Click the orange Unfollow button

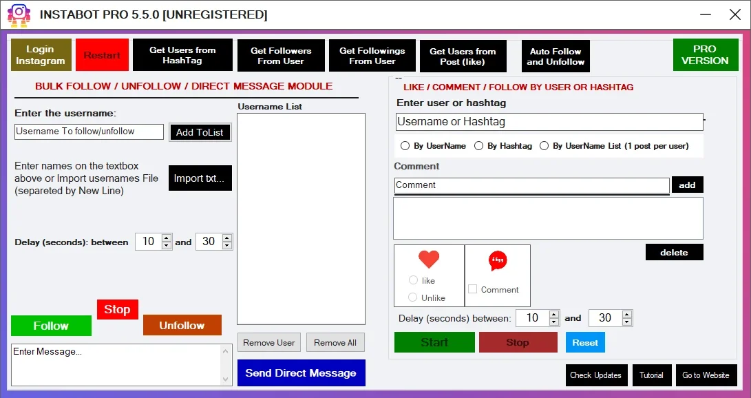(x=182, y=325)
